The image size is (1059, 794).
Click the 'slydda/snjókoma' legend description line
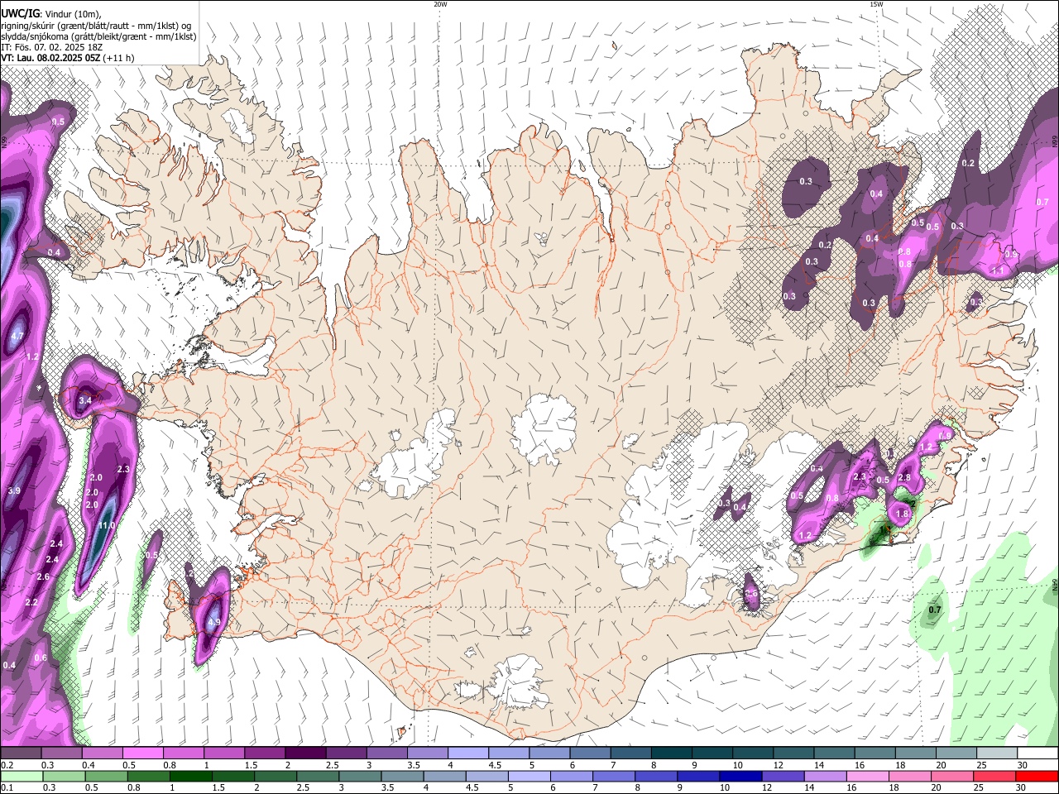tap(98, 36)
